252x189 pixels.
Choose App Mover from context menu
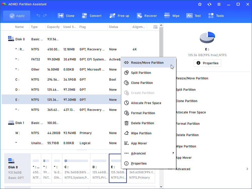(x=148, y=143)
